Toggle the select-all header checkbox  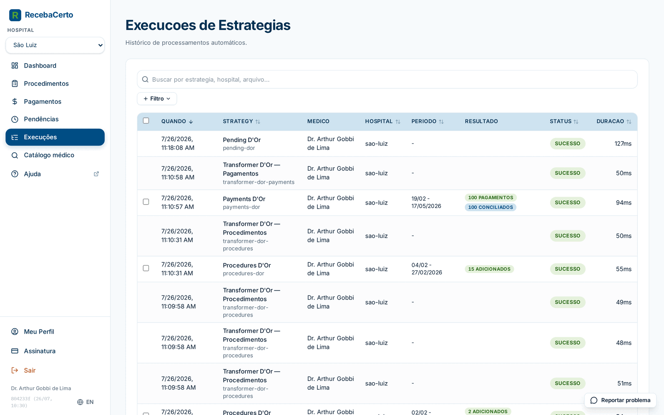146,121
